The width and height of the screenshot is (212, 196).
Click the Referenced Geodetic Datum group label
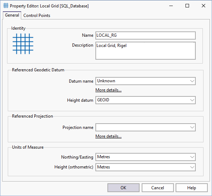tap(38, 70)
